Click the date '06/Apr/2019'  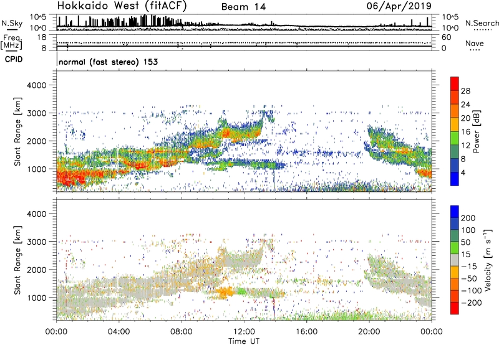coord(399,6)
